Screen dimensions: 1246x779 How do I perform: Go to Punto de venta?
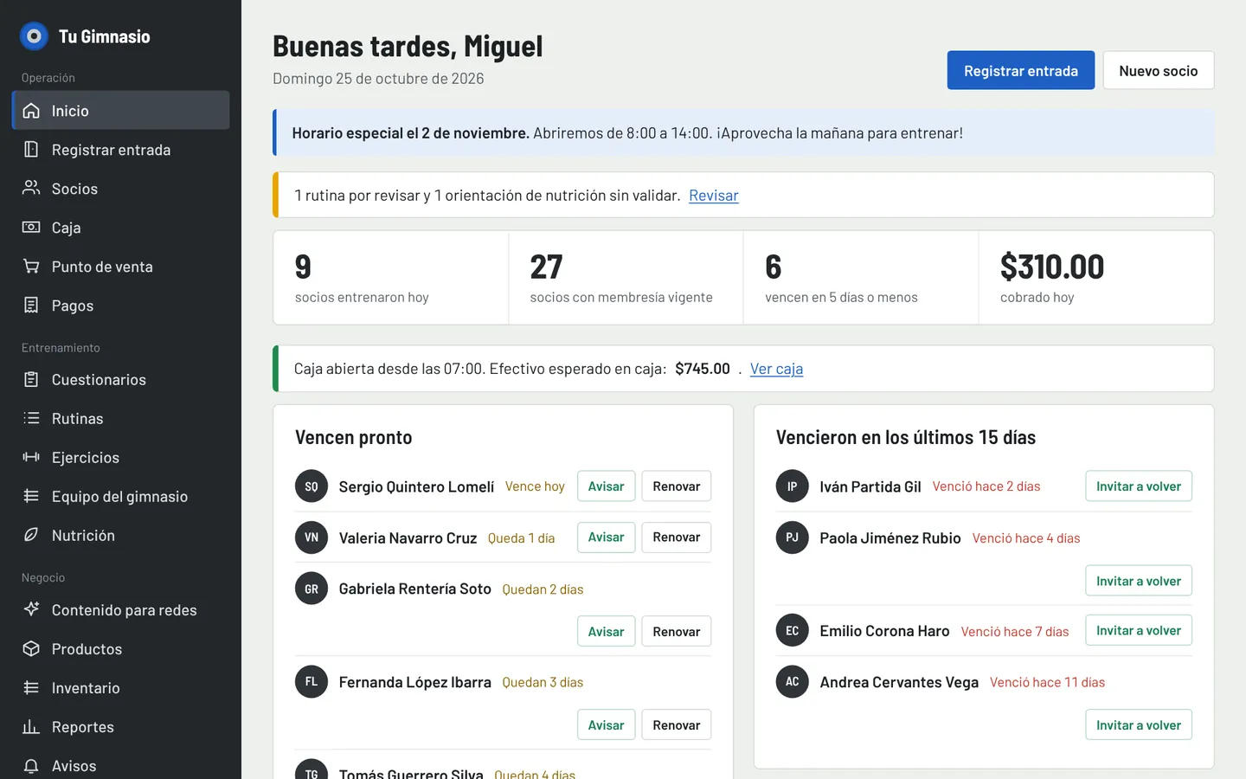[x=120, y=267]
